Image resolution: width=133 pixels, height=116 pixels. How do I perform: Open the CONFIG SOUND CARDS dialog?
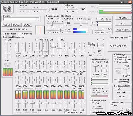7,9
